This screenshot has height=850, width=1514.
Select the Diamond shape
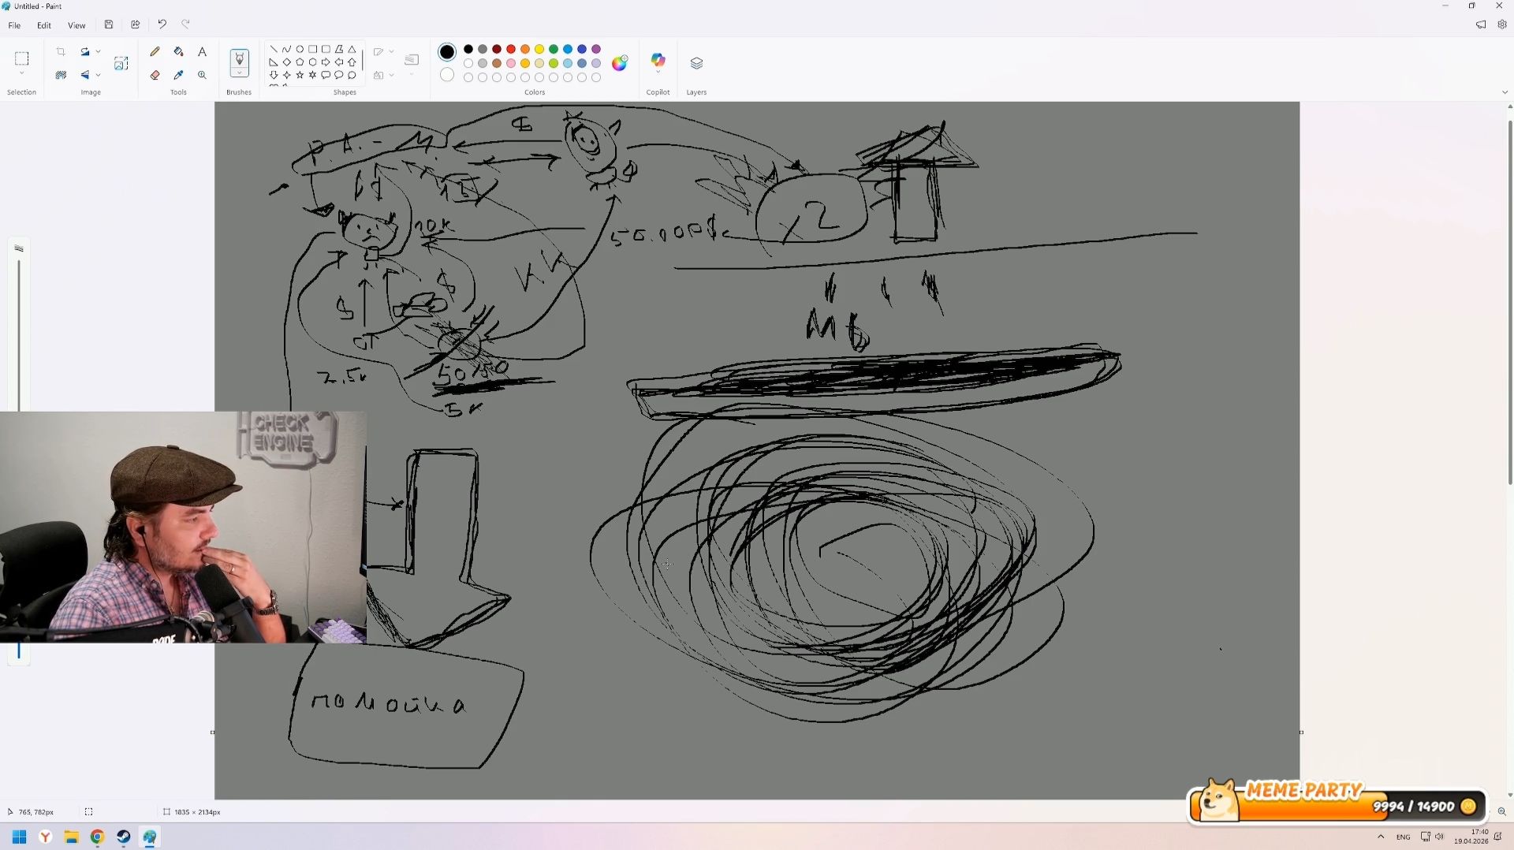tap(286, 62)
